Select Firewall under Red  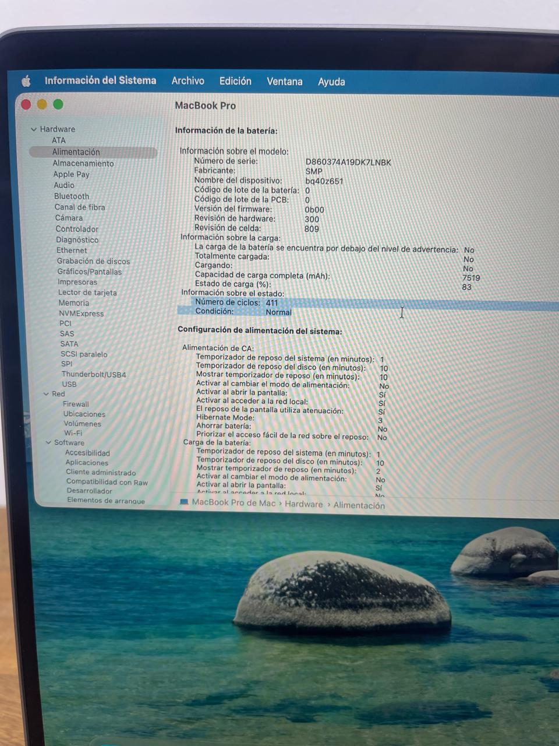pos(76,404)
